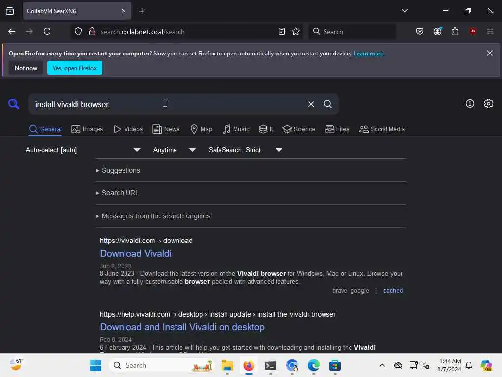Select the General category tab
The image size is (502, 377).
pos(45,129)
